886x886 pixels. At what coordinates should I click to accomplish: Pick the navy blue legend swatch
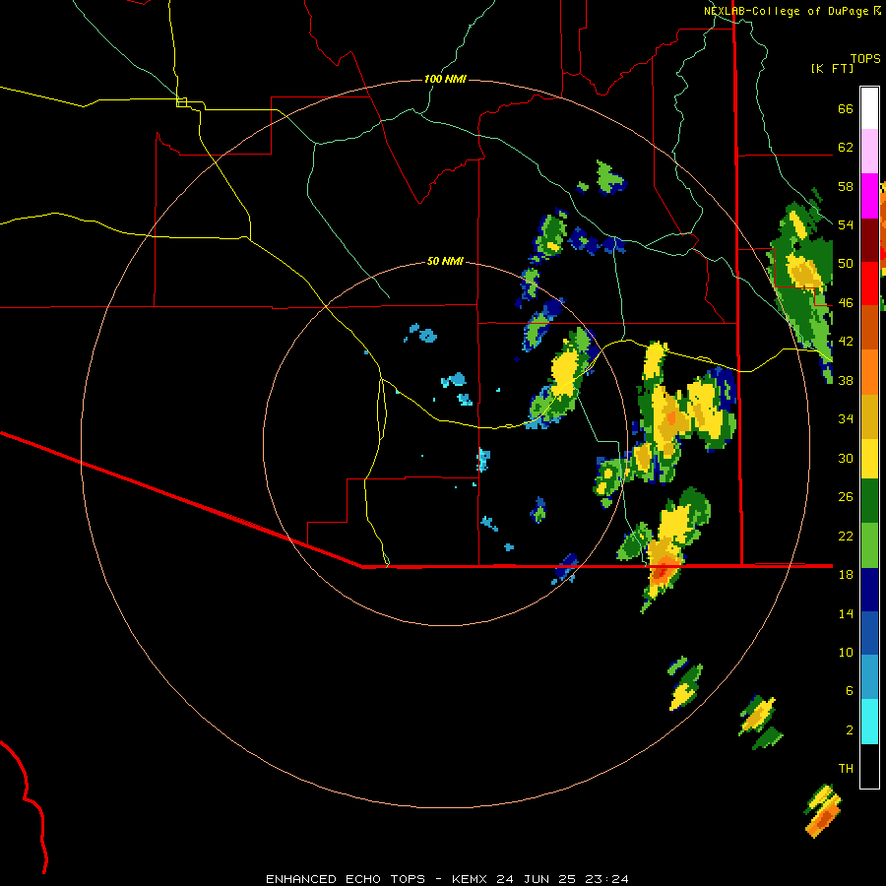pos(869,590)
